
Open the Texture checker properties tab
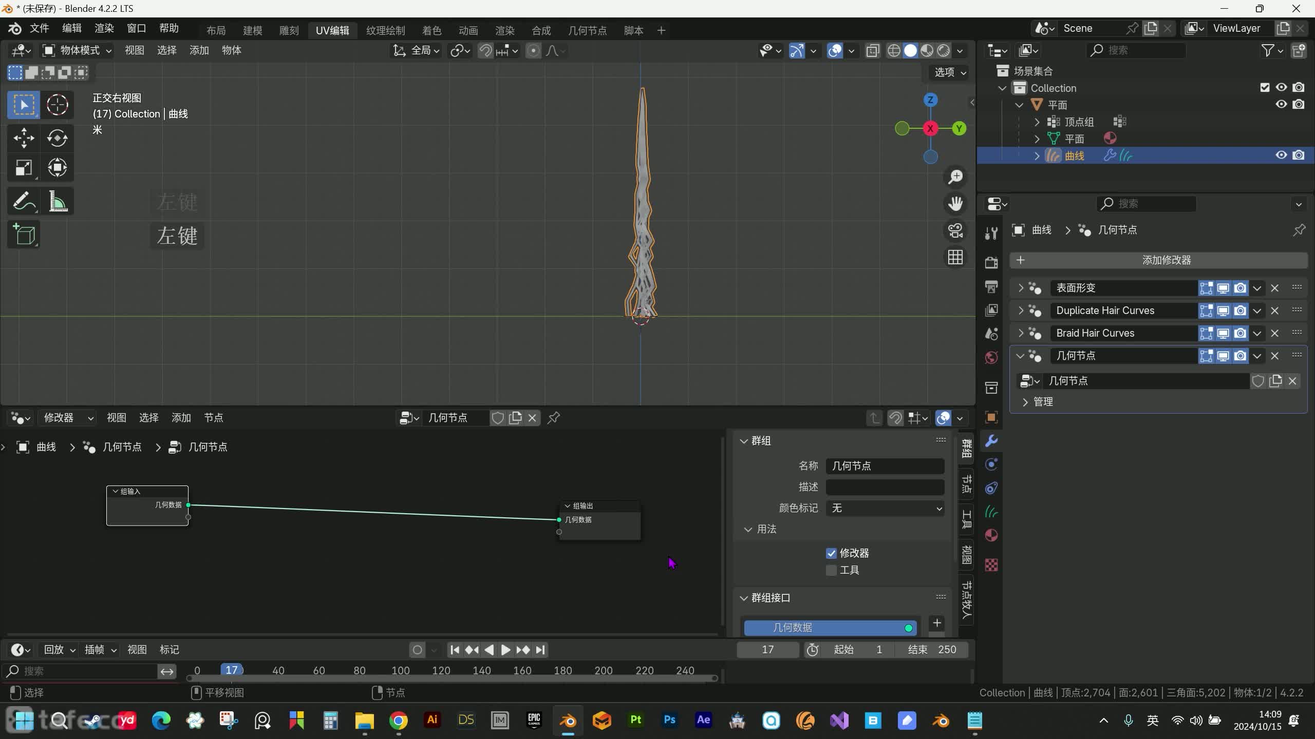(x=991, y=565)
